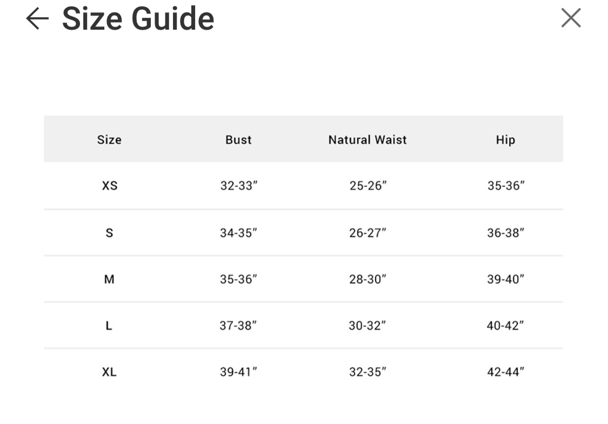Screen dimensions: 608x424
Task: Click the XL hip measurement 42-44"
Action: click(x=506, y=372)
